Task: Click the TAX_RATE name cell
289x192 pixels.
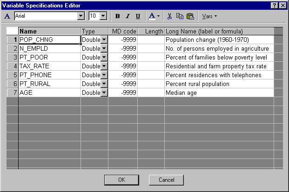Action: pyautogui.click(x=49, y=66)
